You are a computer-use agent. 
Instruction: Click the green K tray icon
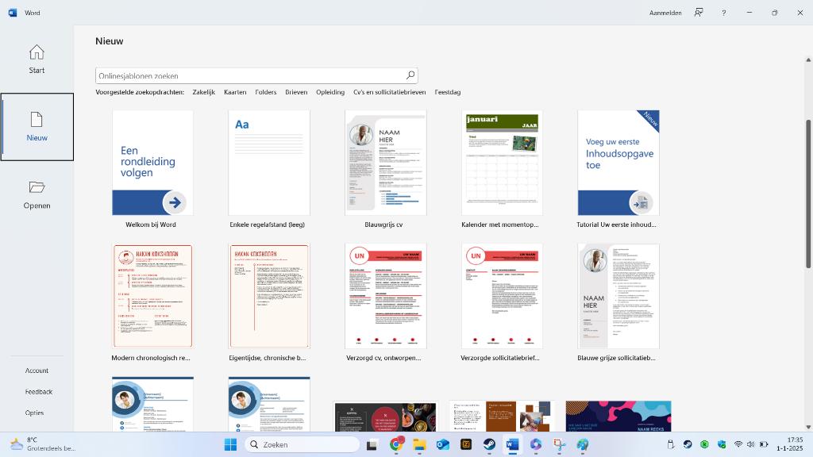pos(704,444)
